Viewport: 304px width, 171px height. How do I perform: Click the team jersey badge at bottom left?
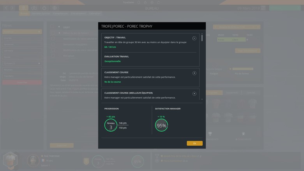pos(10,160)
